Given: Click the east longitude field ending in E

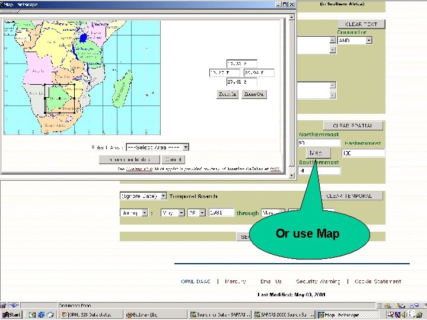Looking at the screenshot, I should click(x=259, y=73).
